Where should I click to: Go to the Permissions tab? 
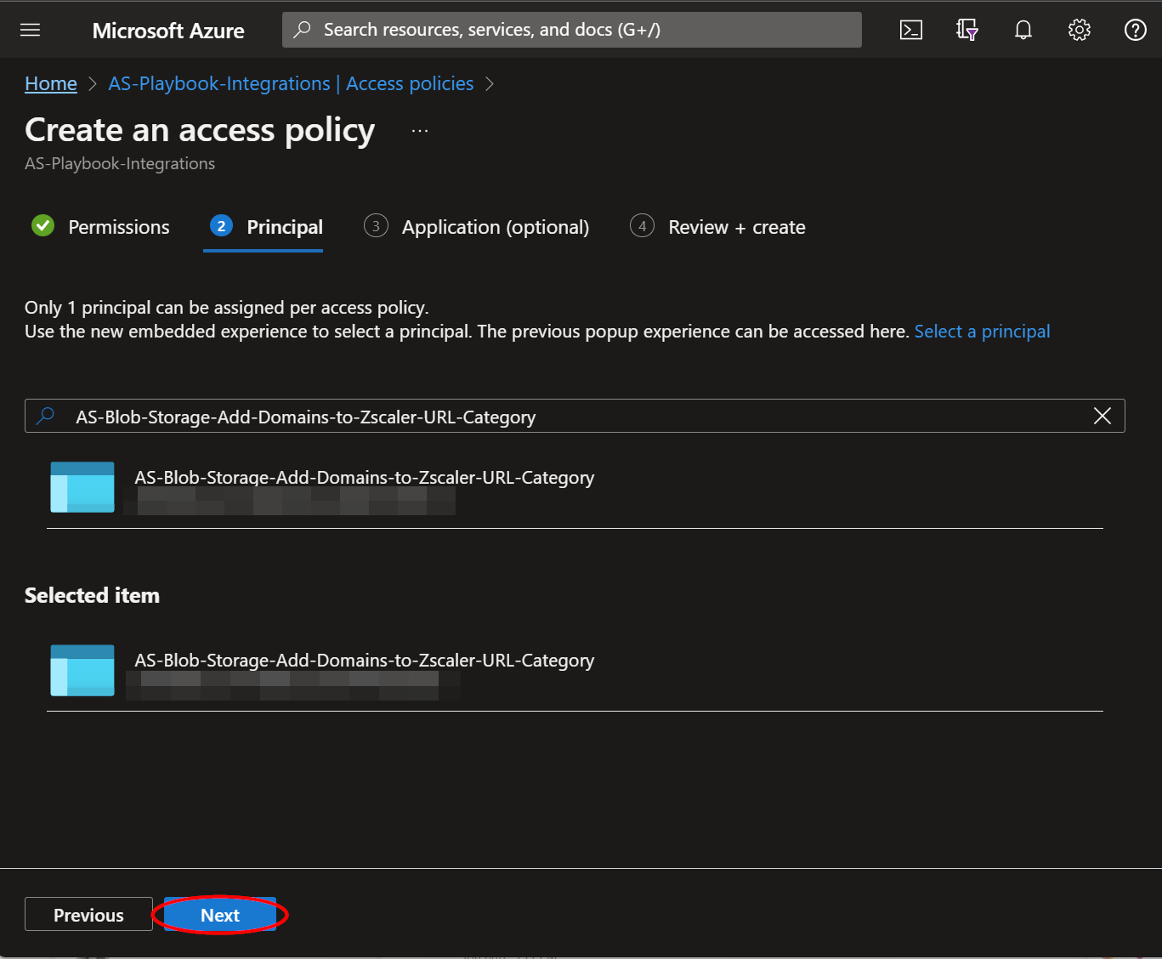point(100,227)
